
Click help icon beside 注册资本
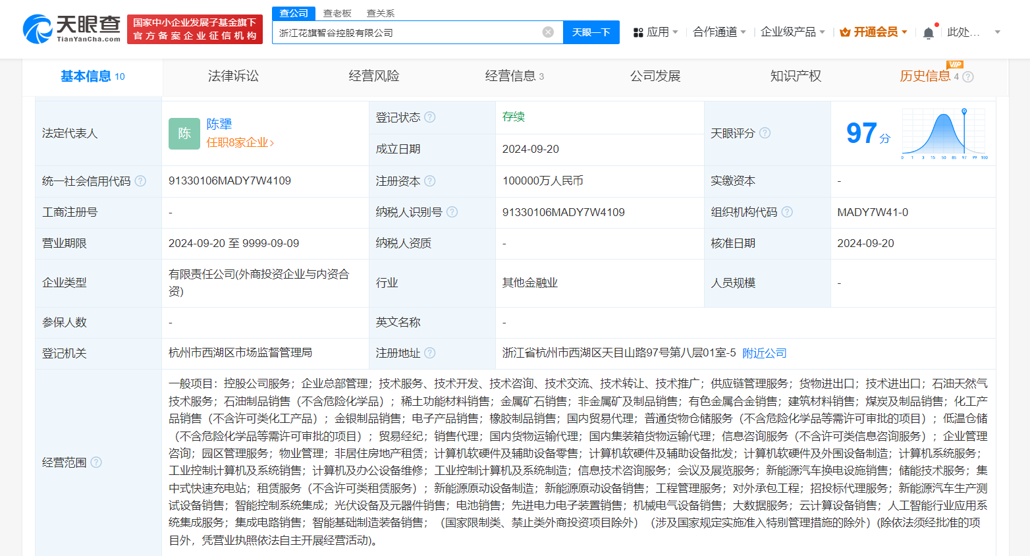(x=430, y=181)
